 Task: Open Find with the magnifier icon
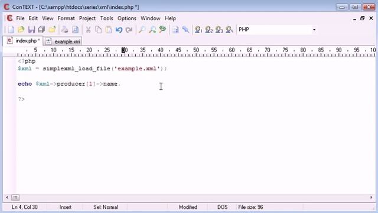[142, 30]
